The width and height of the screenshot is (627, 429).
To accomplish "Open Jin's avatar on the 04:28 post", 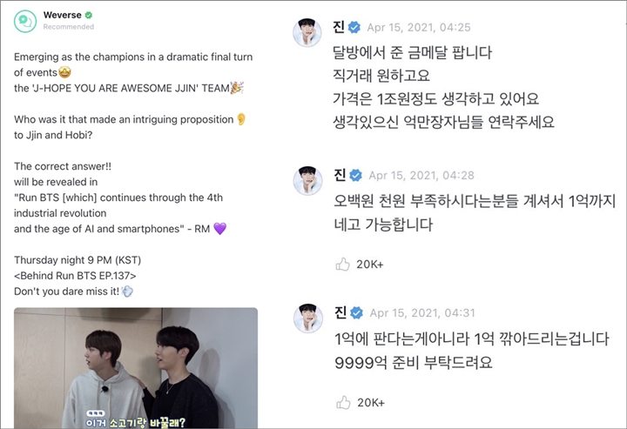I will pos(308,180).
